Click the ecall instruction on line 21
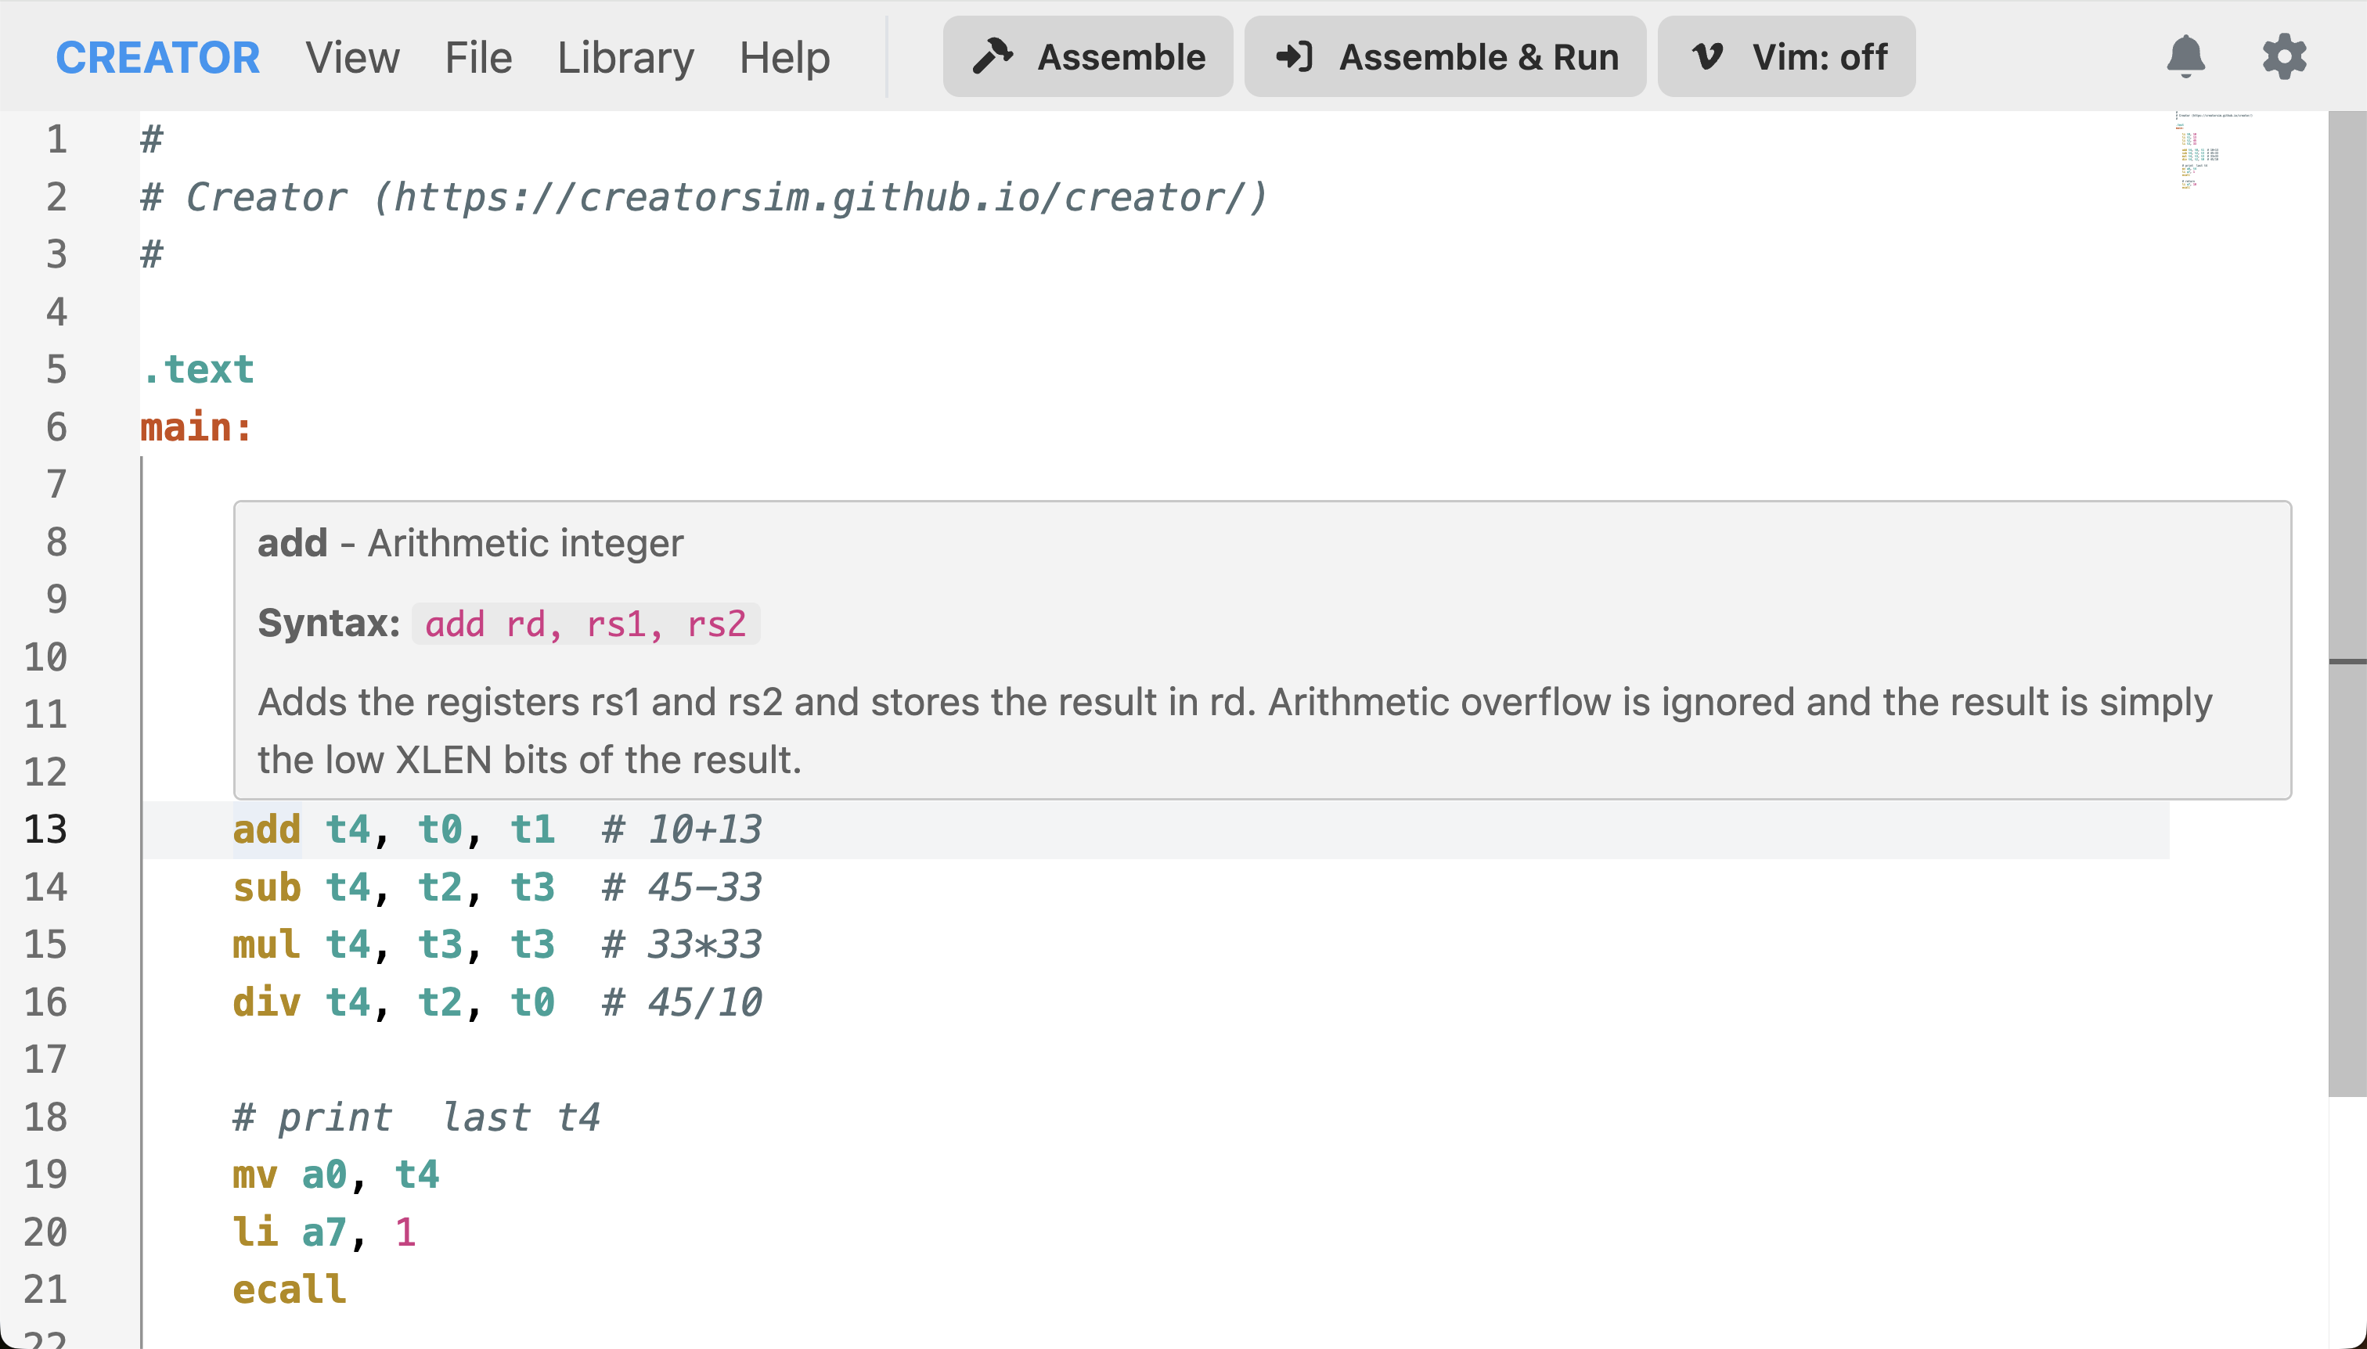2367x1349 pixels. 289,1290
